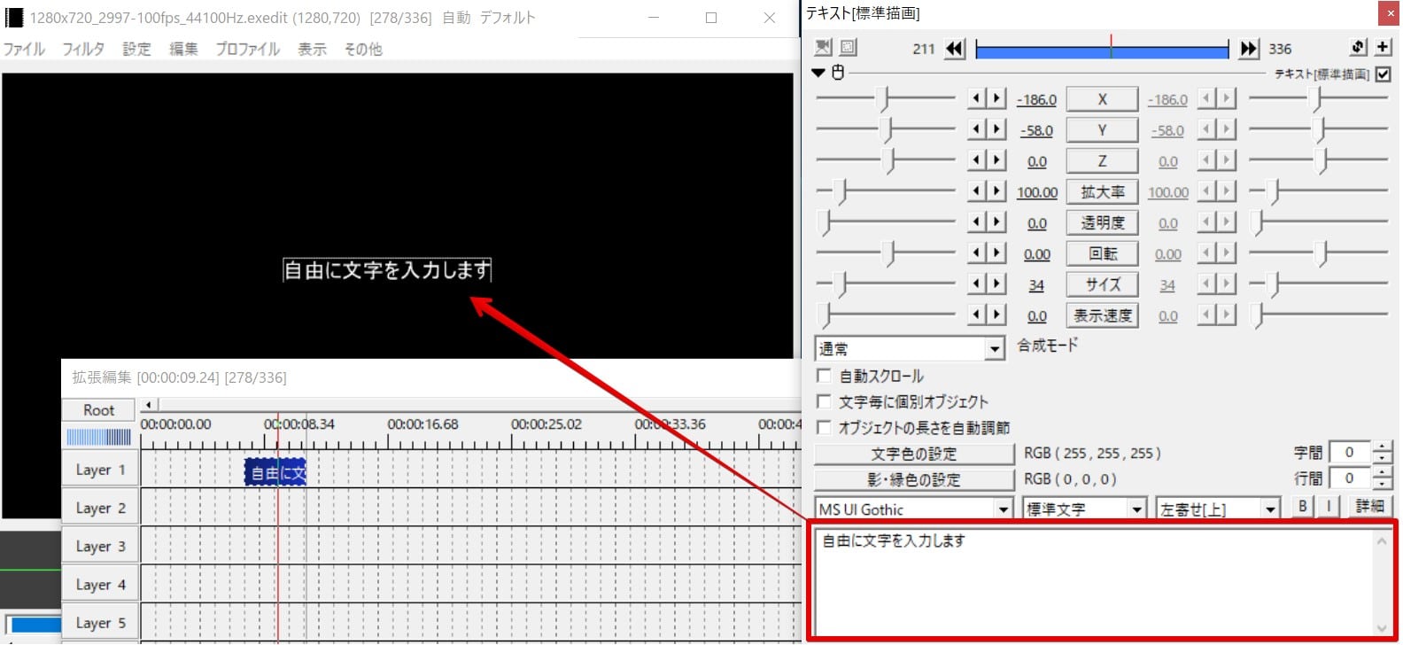Collapse settings with the black triangle expander
This screenshot has width=1403, height=645.
click(x=819, y=73)
